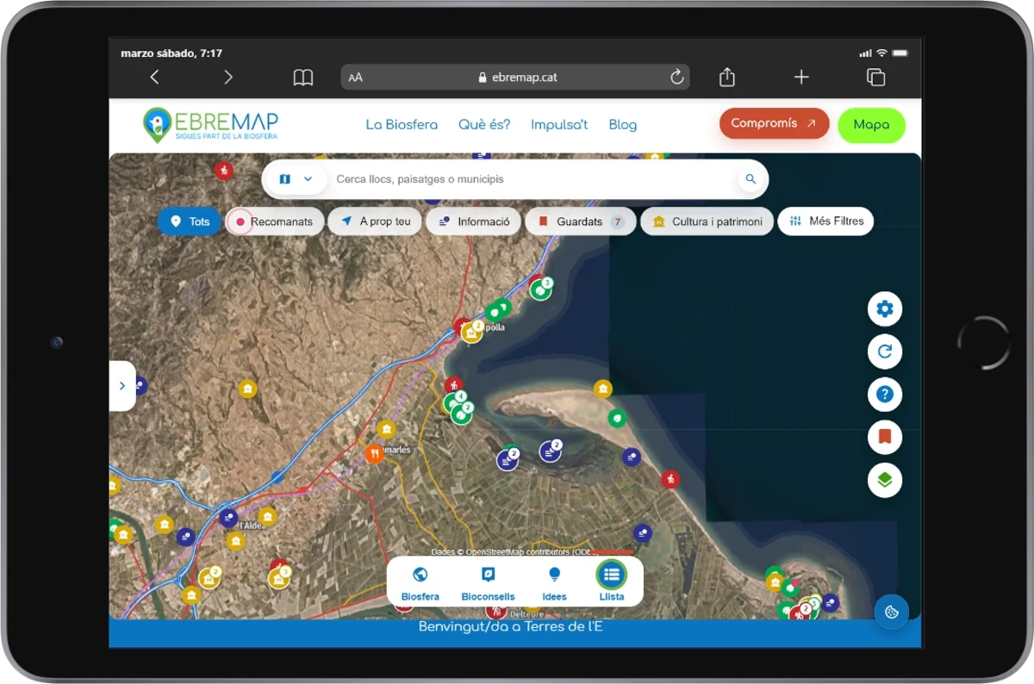This screenshot has height=684, width=1034.
Task: Click the red hiker marker on the coastal strip
Action: point(670,478)
